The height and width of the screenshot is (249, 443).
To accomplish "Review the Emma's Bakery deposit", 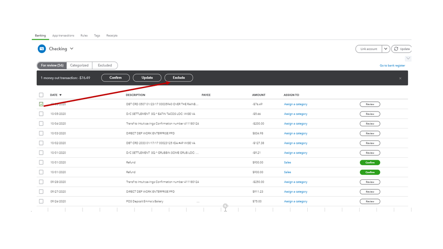I will click(370, 201).
